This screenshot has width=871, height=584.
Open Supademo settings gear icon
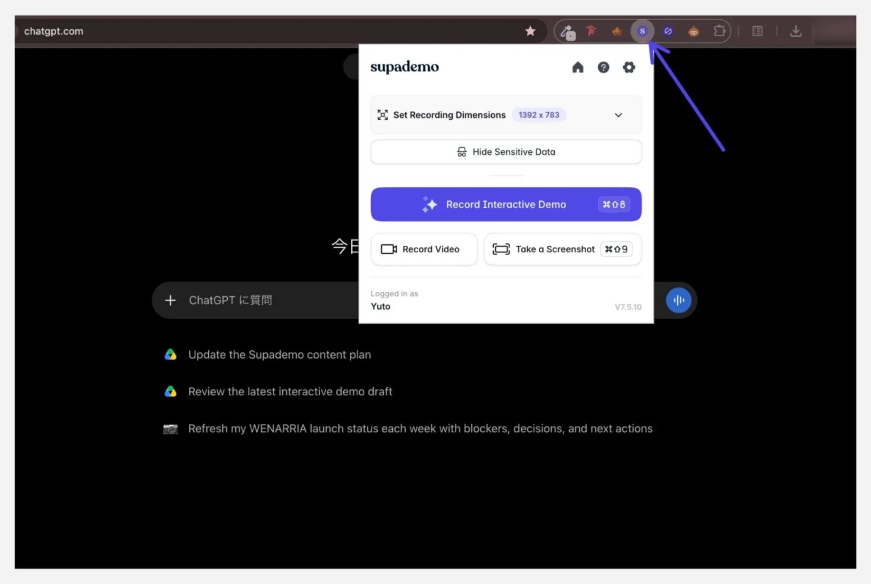tap(629, 68)
